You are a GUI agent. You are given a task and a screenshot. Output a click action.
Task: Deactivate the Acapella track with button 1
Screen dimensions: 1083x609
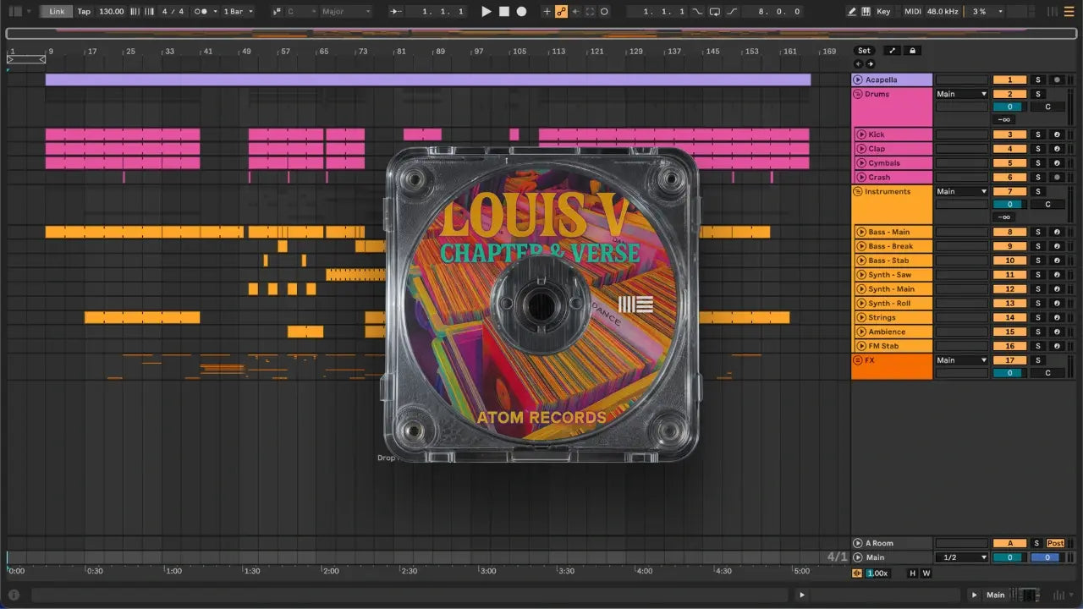[1009, 80]
